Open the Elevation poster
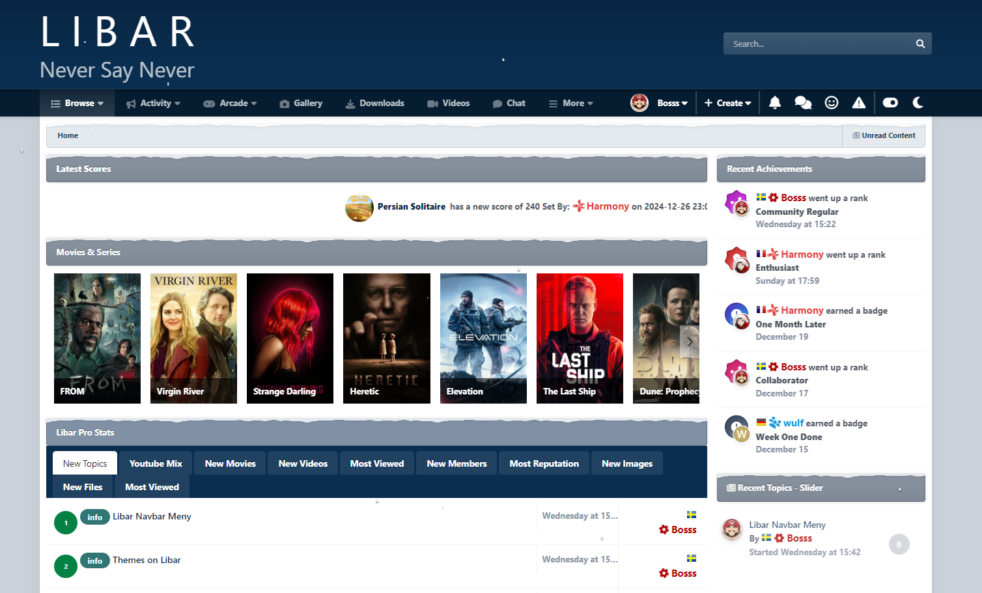This screenshot has height=593, width=982. (x=483, y=338)
